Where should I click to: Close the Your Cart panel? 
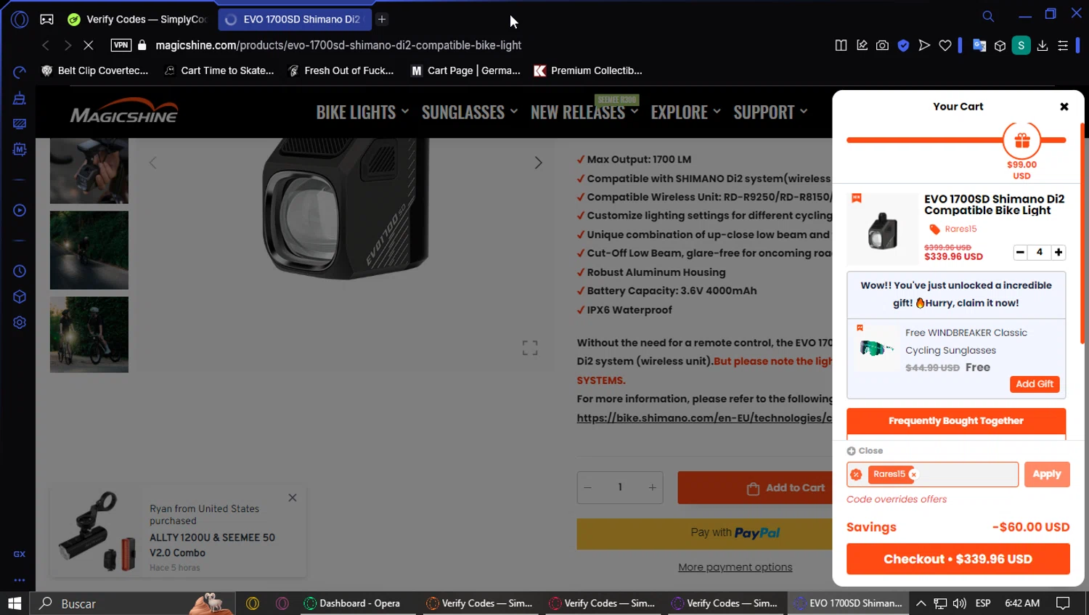coord(1064,107)
